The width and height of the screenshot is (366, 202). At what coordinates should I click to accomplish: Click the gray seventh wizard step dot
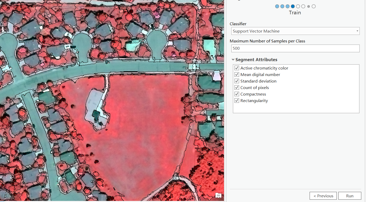[309, 6]
